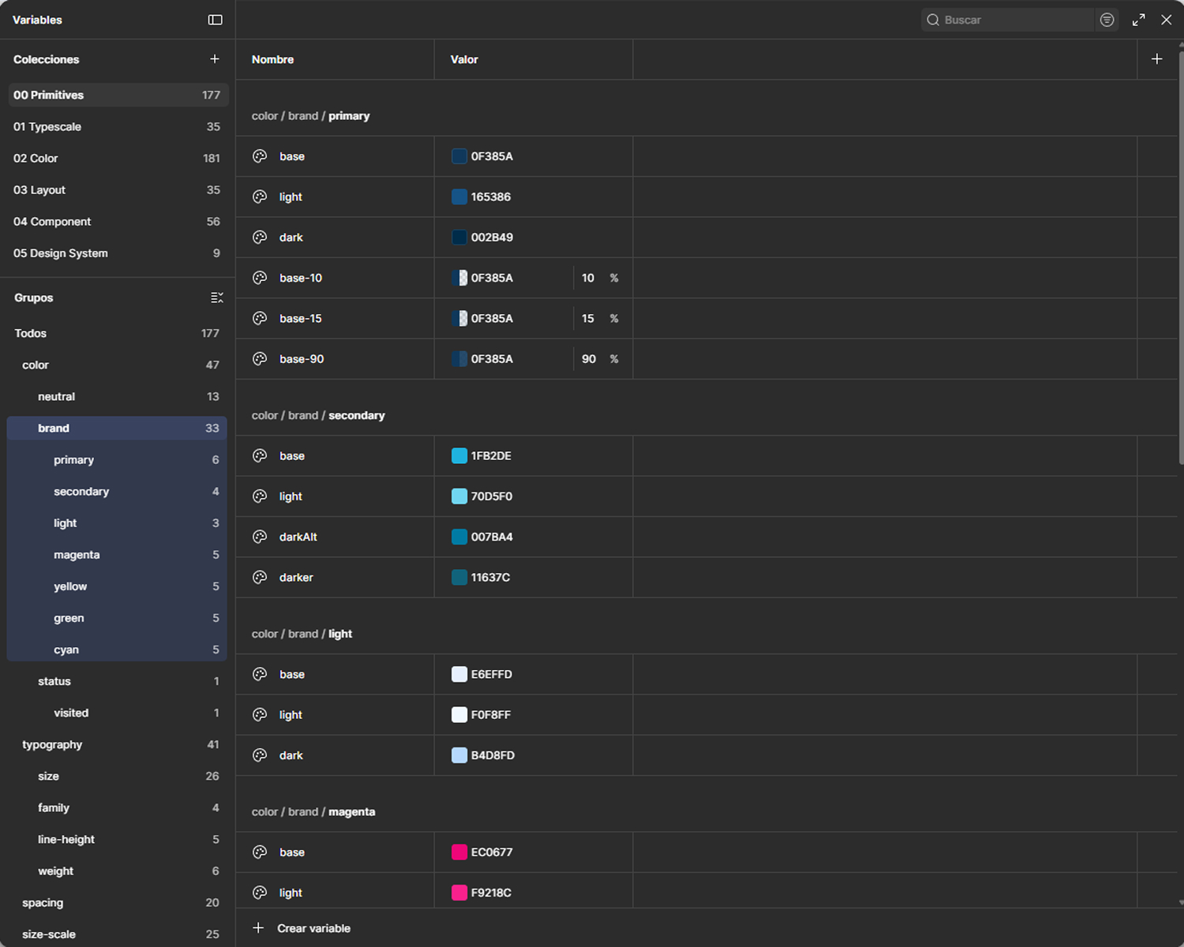
Task: Add a new collection with plus icon
Action: [215, 59]
